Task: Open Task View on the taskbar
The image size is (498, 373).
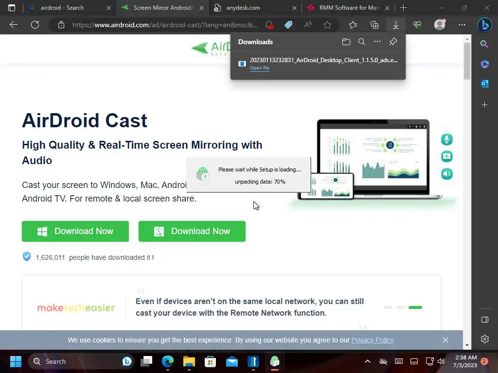Action: [x=146, y=361]
